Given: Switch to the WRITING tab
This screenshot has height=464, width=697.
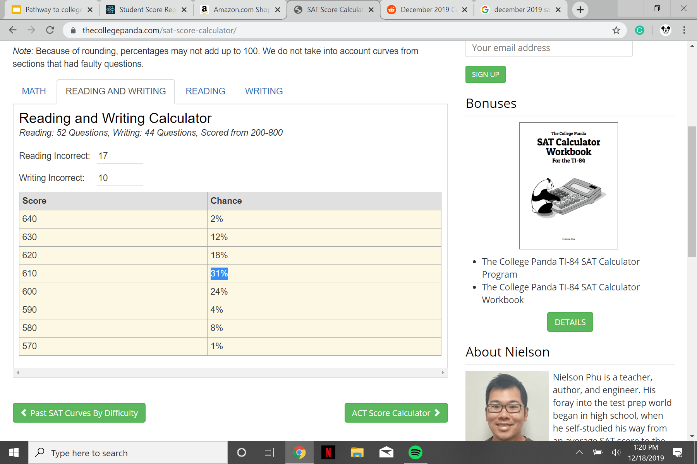Looking at the screenshot, I should pos(264,91).
